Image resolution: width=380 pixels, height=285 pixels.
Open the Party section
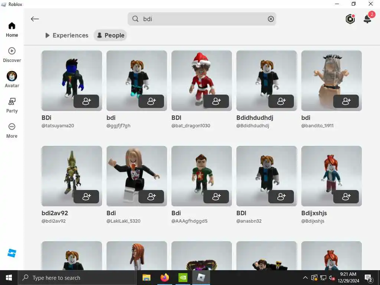tap(12, 105)
